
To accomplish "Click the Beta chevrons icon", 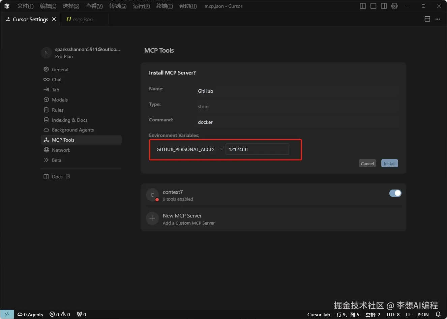I will click(x=47, y=160).
